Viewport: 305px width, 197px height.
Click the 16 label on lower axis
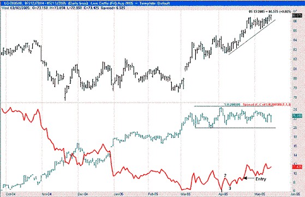[295, 146]
